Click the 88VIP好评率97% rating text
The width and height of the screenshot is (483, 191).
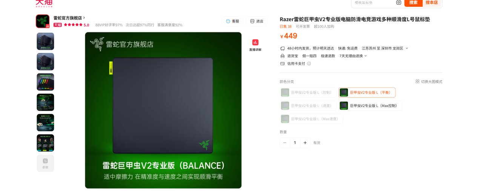click(x=109, y=25)
